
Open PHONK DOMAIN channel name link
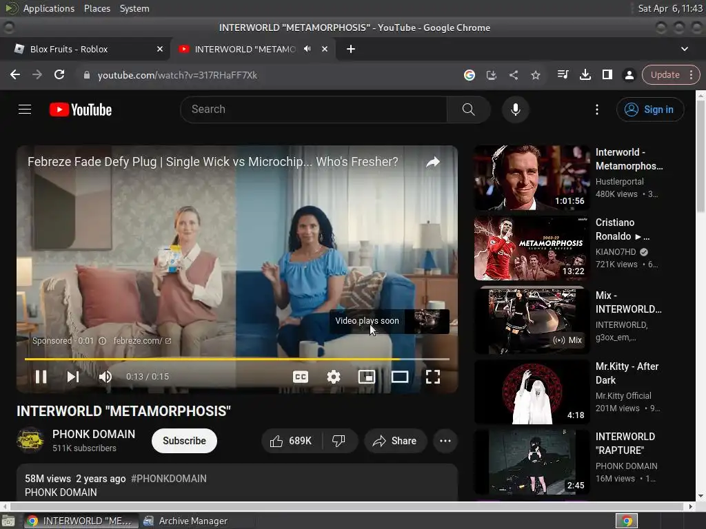click(94, 434)
